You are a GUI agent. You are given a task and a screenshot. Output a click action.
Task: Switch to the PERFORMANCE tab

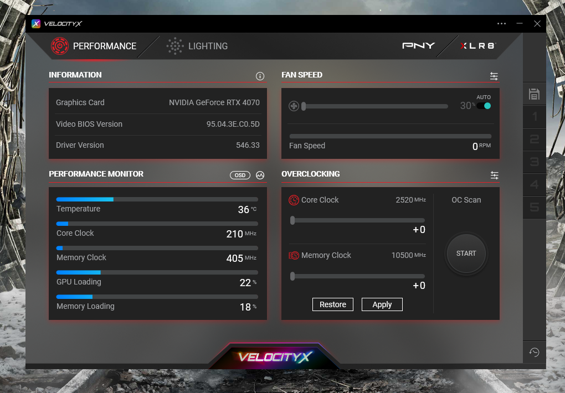click(94, 46)
